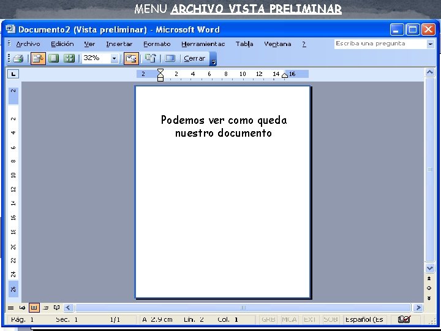Click the menu bar drag handle

(x=9, y=44)
